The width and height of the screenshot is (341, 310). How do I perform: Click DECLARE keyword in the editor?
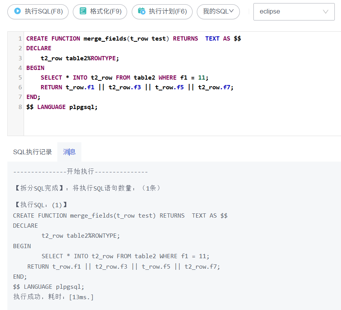point(39,48)
